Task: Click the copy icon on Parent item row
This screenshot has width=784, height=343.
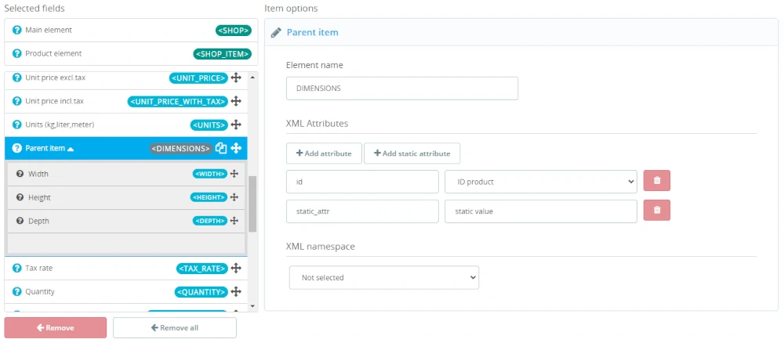Action: (x=221, y=148)
